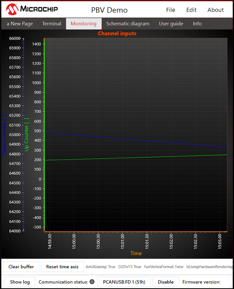Click the Microchip logo icon
The image size is (234, 289).
point(12,9)
